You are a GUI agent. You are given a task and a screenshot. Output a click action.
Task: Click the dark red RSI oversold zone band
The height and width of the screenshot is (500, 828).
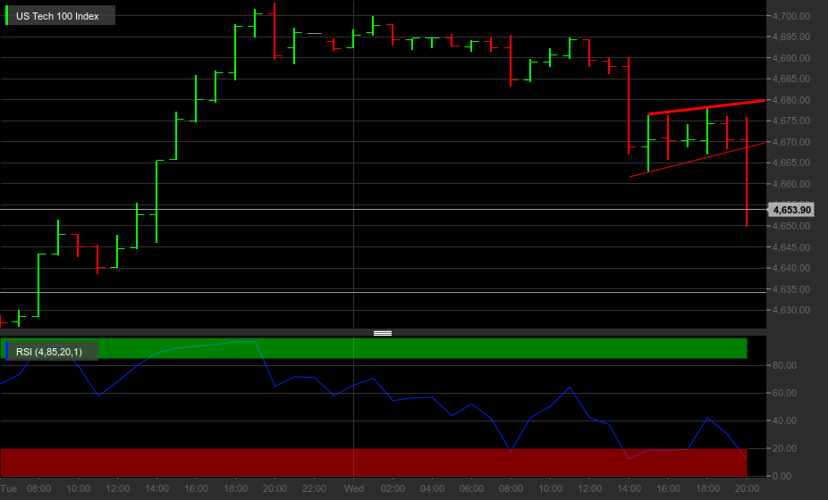coord(374,462)
